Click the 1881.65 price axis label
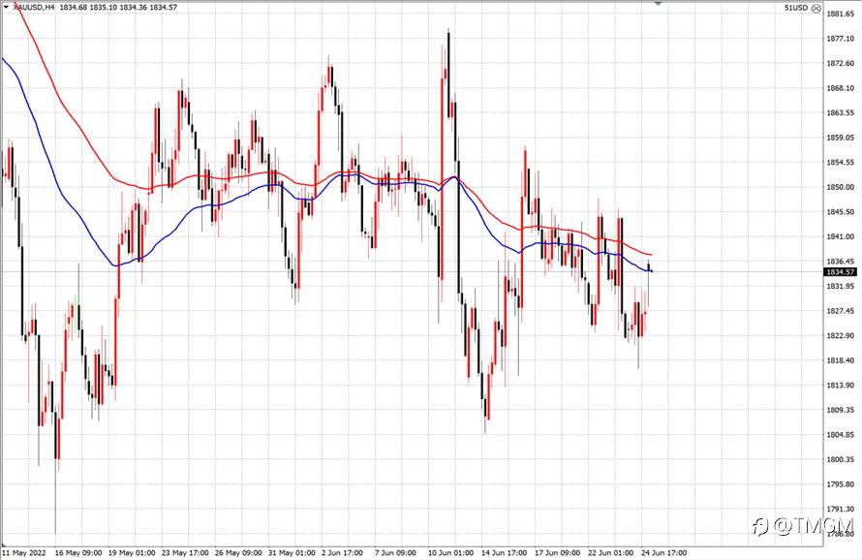 tap(841, 14)
